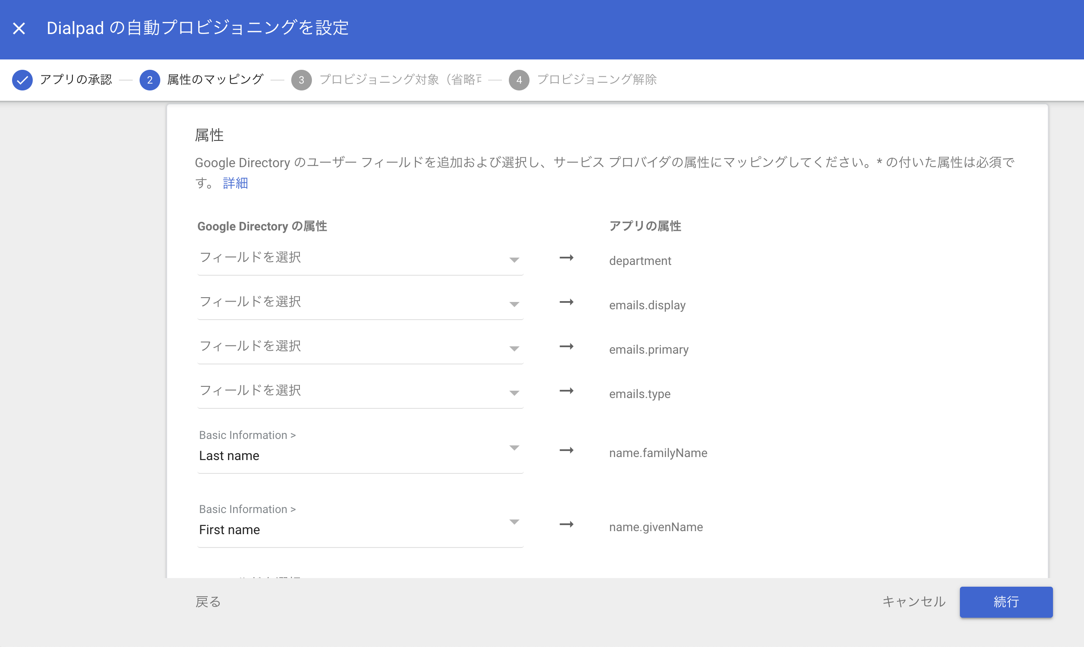Click dropdown arrow in name.familyName row
This screenshot has height=647, width=1084.
click(x=514, y=448)
